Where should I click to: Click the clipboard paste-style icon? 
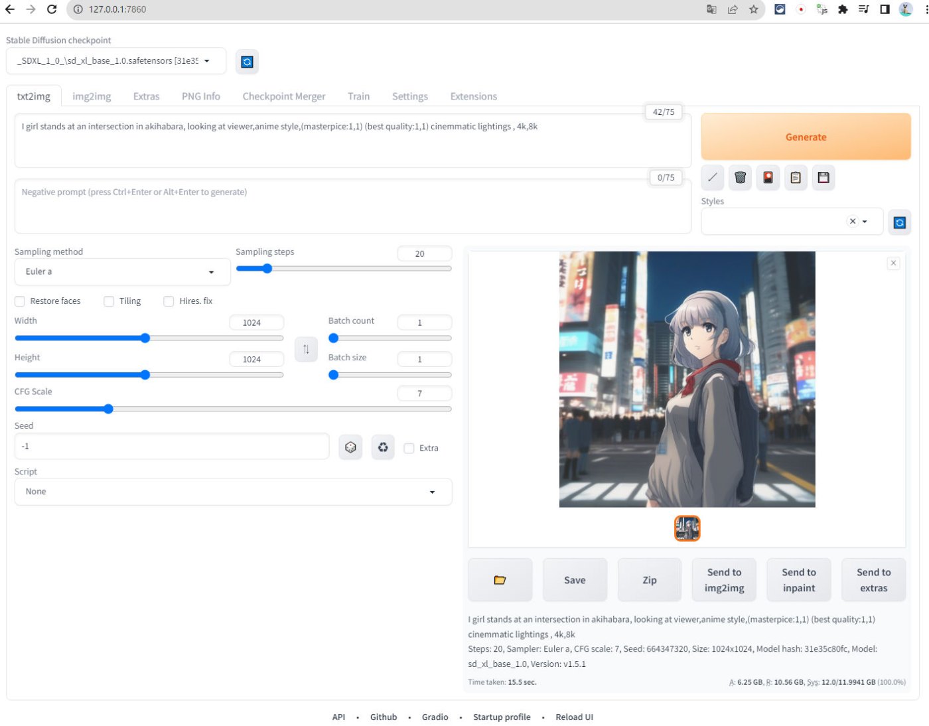pos(796,177)
